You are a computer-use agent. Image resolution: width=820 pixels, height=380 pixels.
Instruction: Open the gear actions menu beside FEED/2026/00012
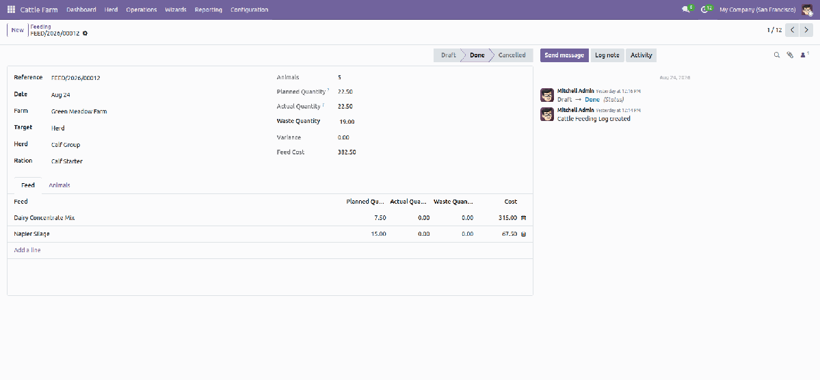(85, 33)
